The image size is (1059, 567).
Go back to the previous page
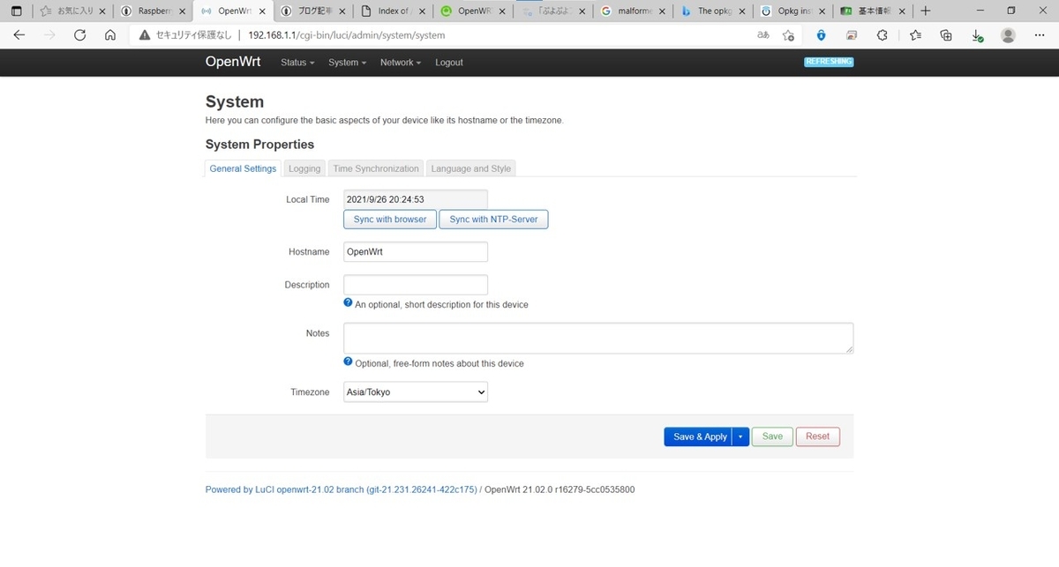(19, 35)
